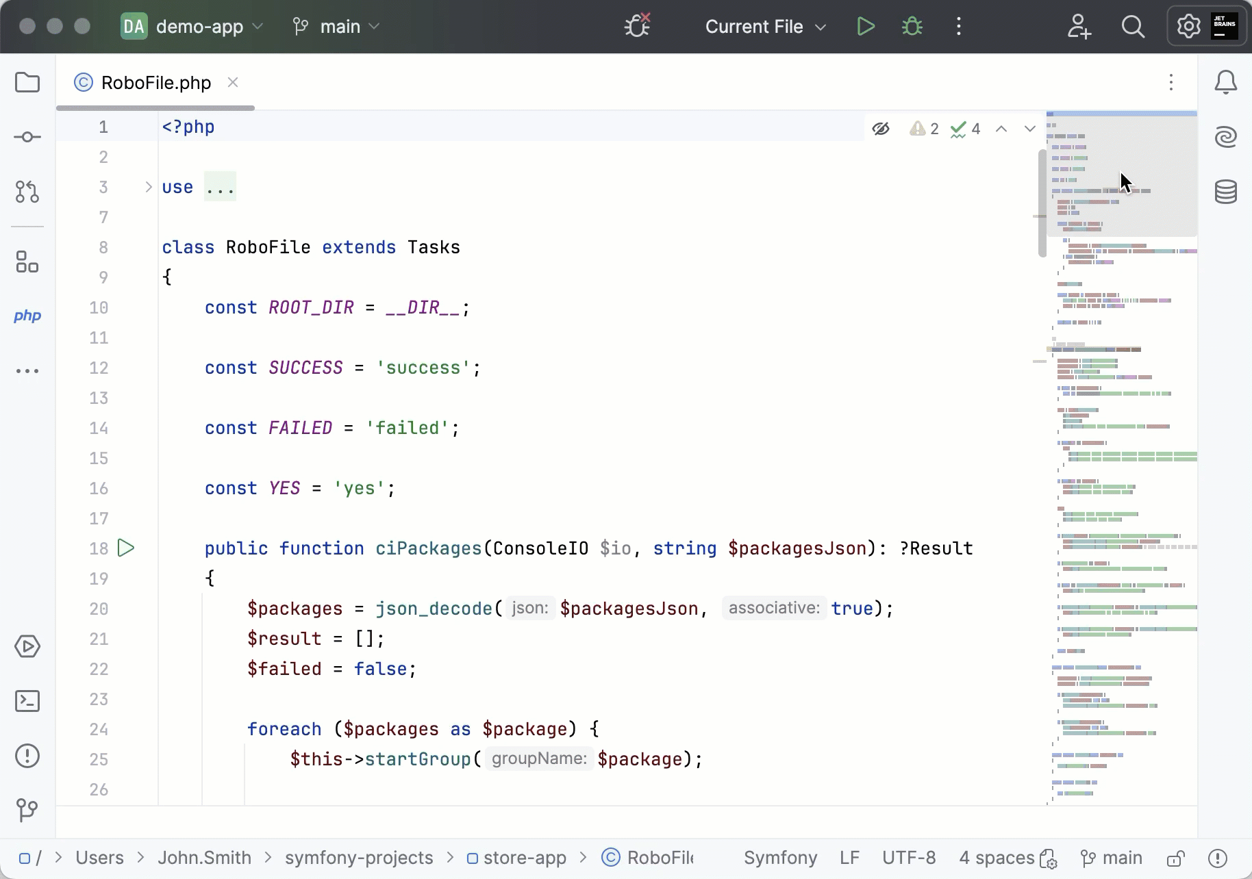Open the Database tool window
1252x879 pixels.
point(1226,192)
